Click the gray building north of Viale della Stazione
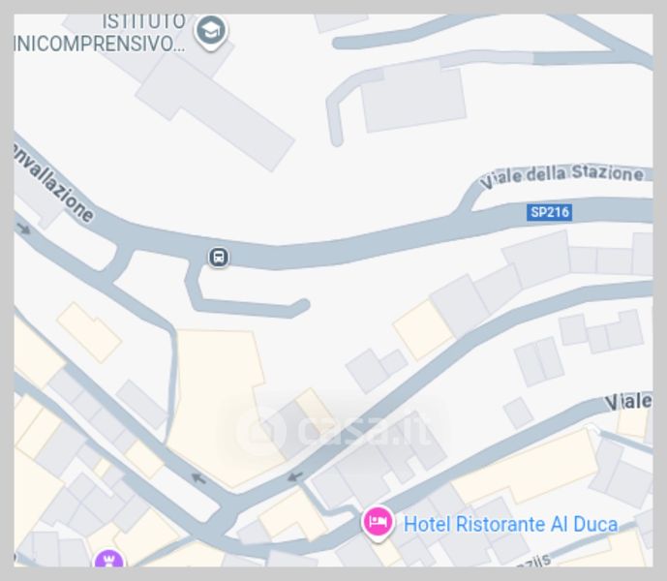Viewport: 667px width, 581px height. (413, 97)
